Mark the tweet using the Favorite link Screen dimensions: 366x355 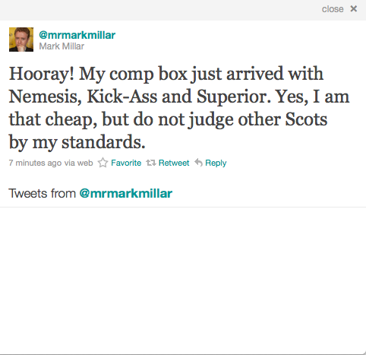126,163
